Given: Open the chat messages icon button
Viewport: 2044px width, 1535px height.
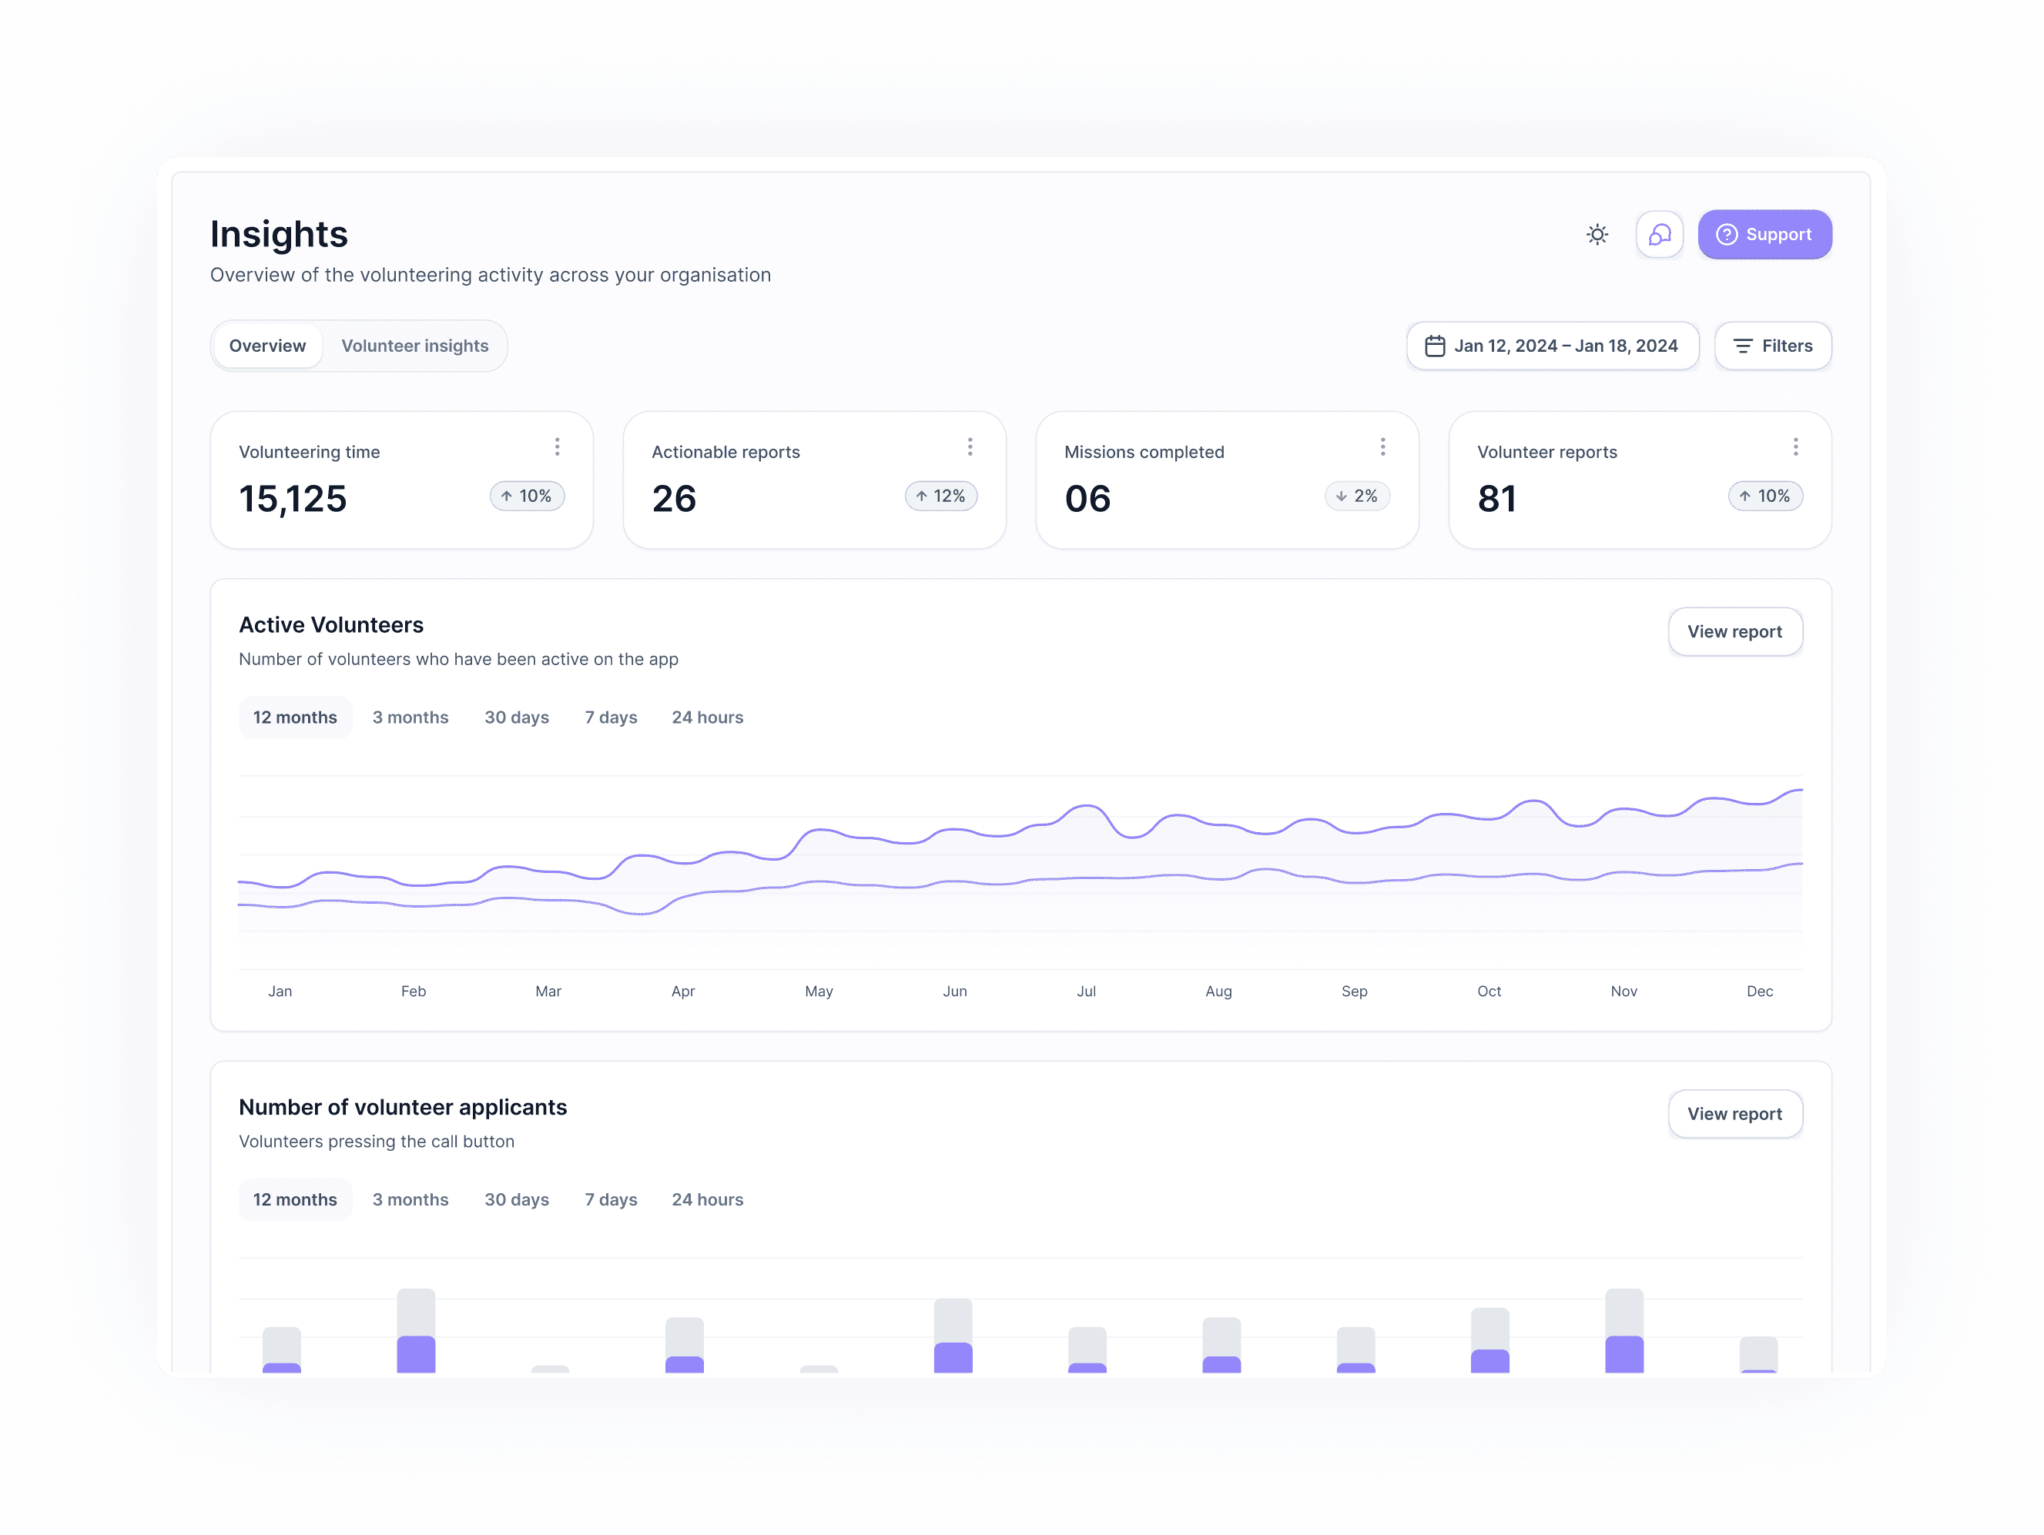Looking at the screenshot, I should click(1659, 235).
